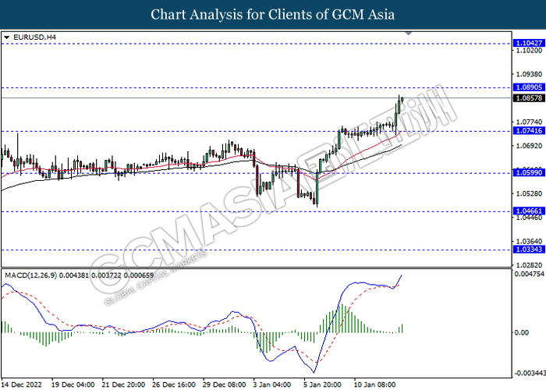
Task: Click the 1.02820 price axis value
Action: click(x=529, y=265)
